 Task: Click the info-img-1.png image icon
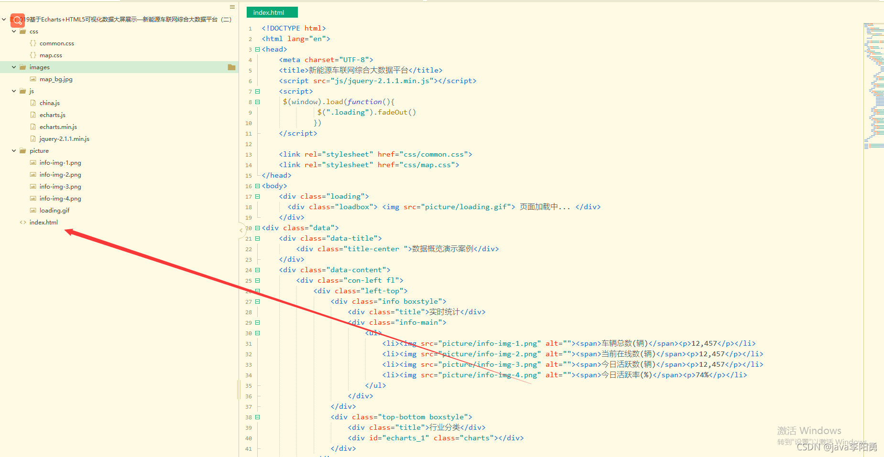point(33,163)
